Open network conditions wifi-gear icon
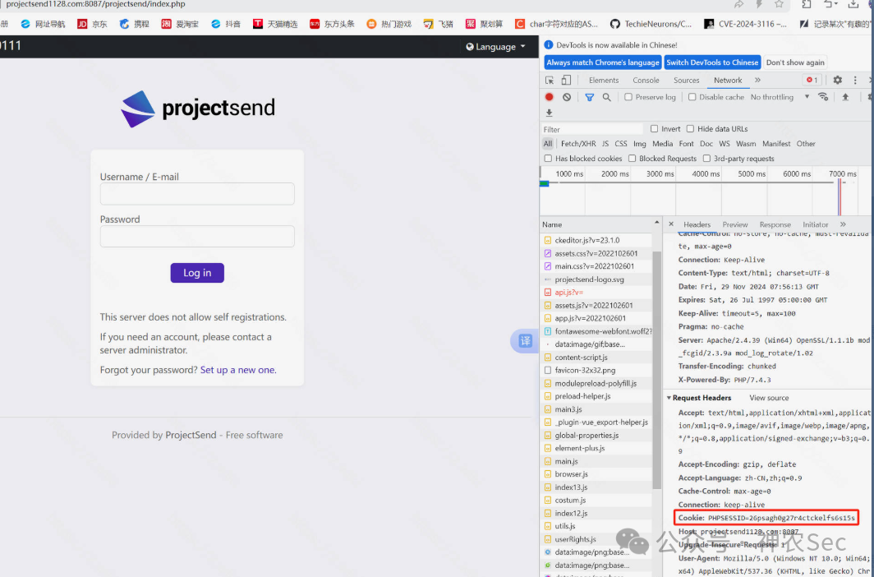 823,96
